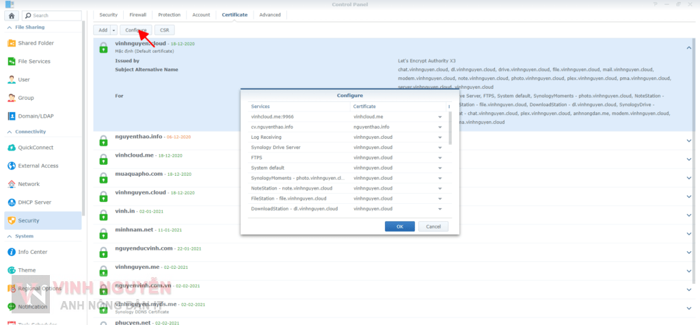Switch to the Firewall tab
This screenshot has height=325, width=700.
coord(137,14)
